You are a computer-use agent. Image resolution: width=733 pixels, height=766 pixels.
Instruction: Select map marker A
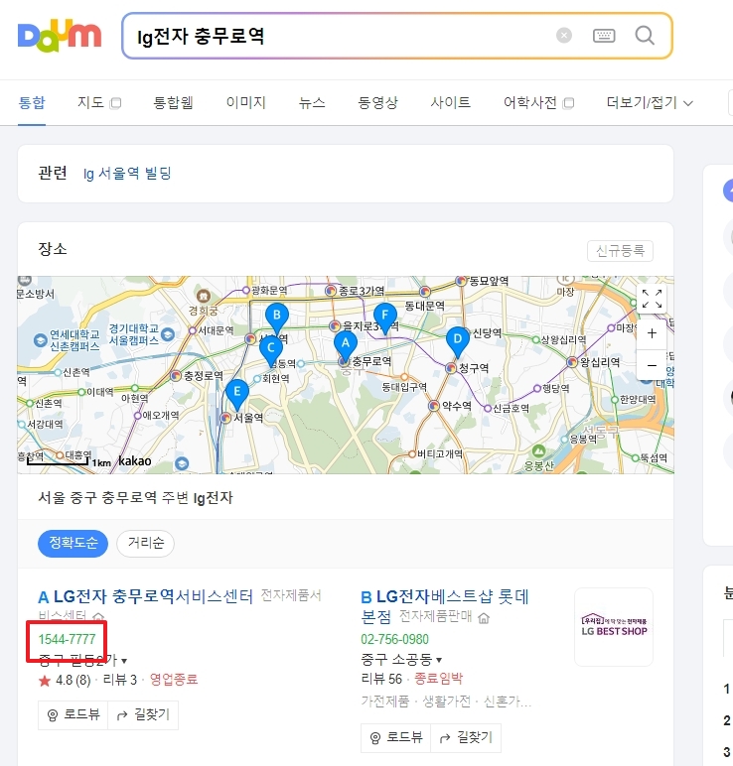346,345
